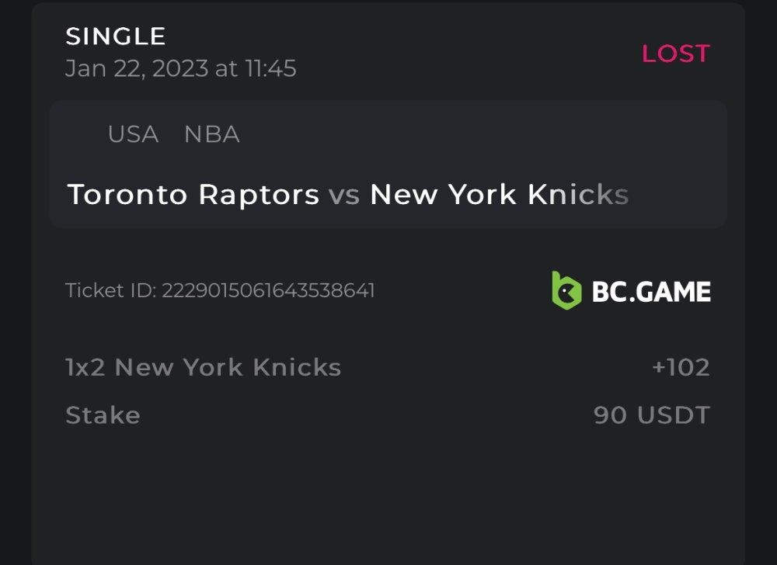Click the 1x2 New York Knicks selection
The height and width of the screenshot is (565, 777).
(x=204, y=367)
